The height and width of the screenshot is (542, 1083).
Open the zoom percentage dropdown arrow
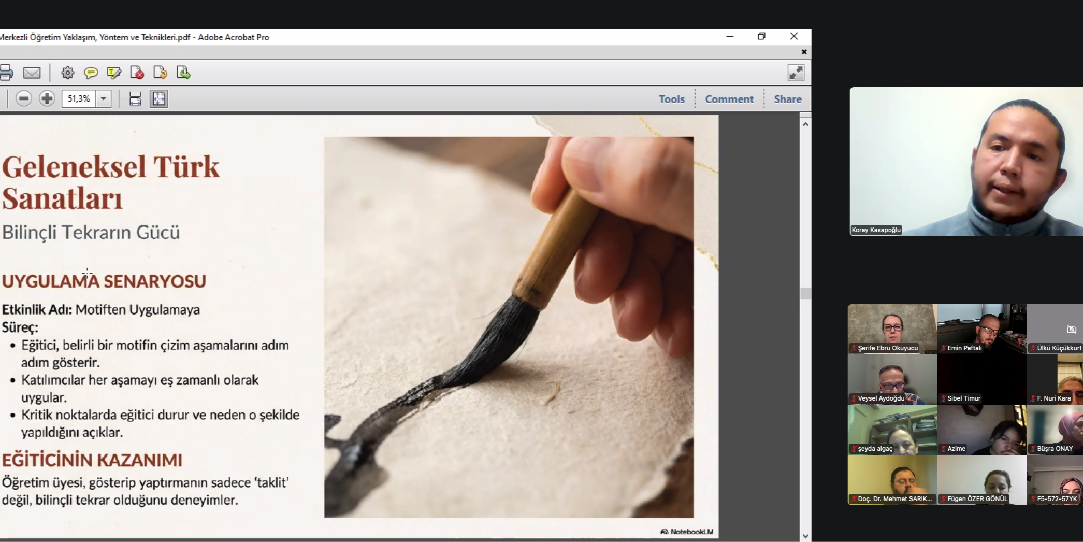point(104,98)
